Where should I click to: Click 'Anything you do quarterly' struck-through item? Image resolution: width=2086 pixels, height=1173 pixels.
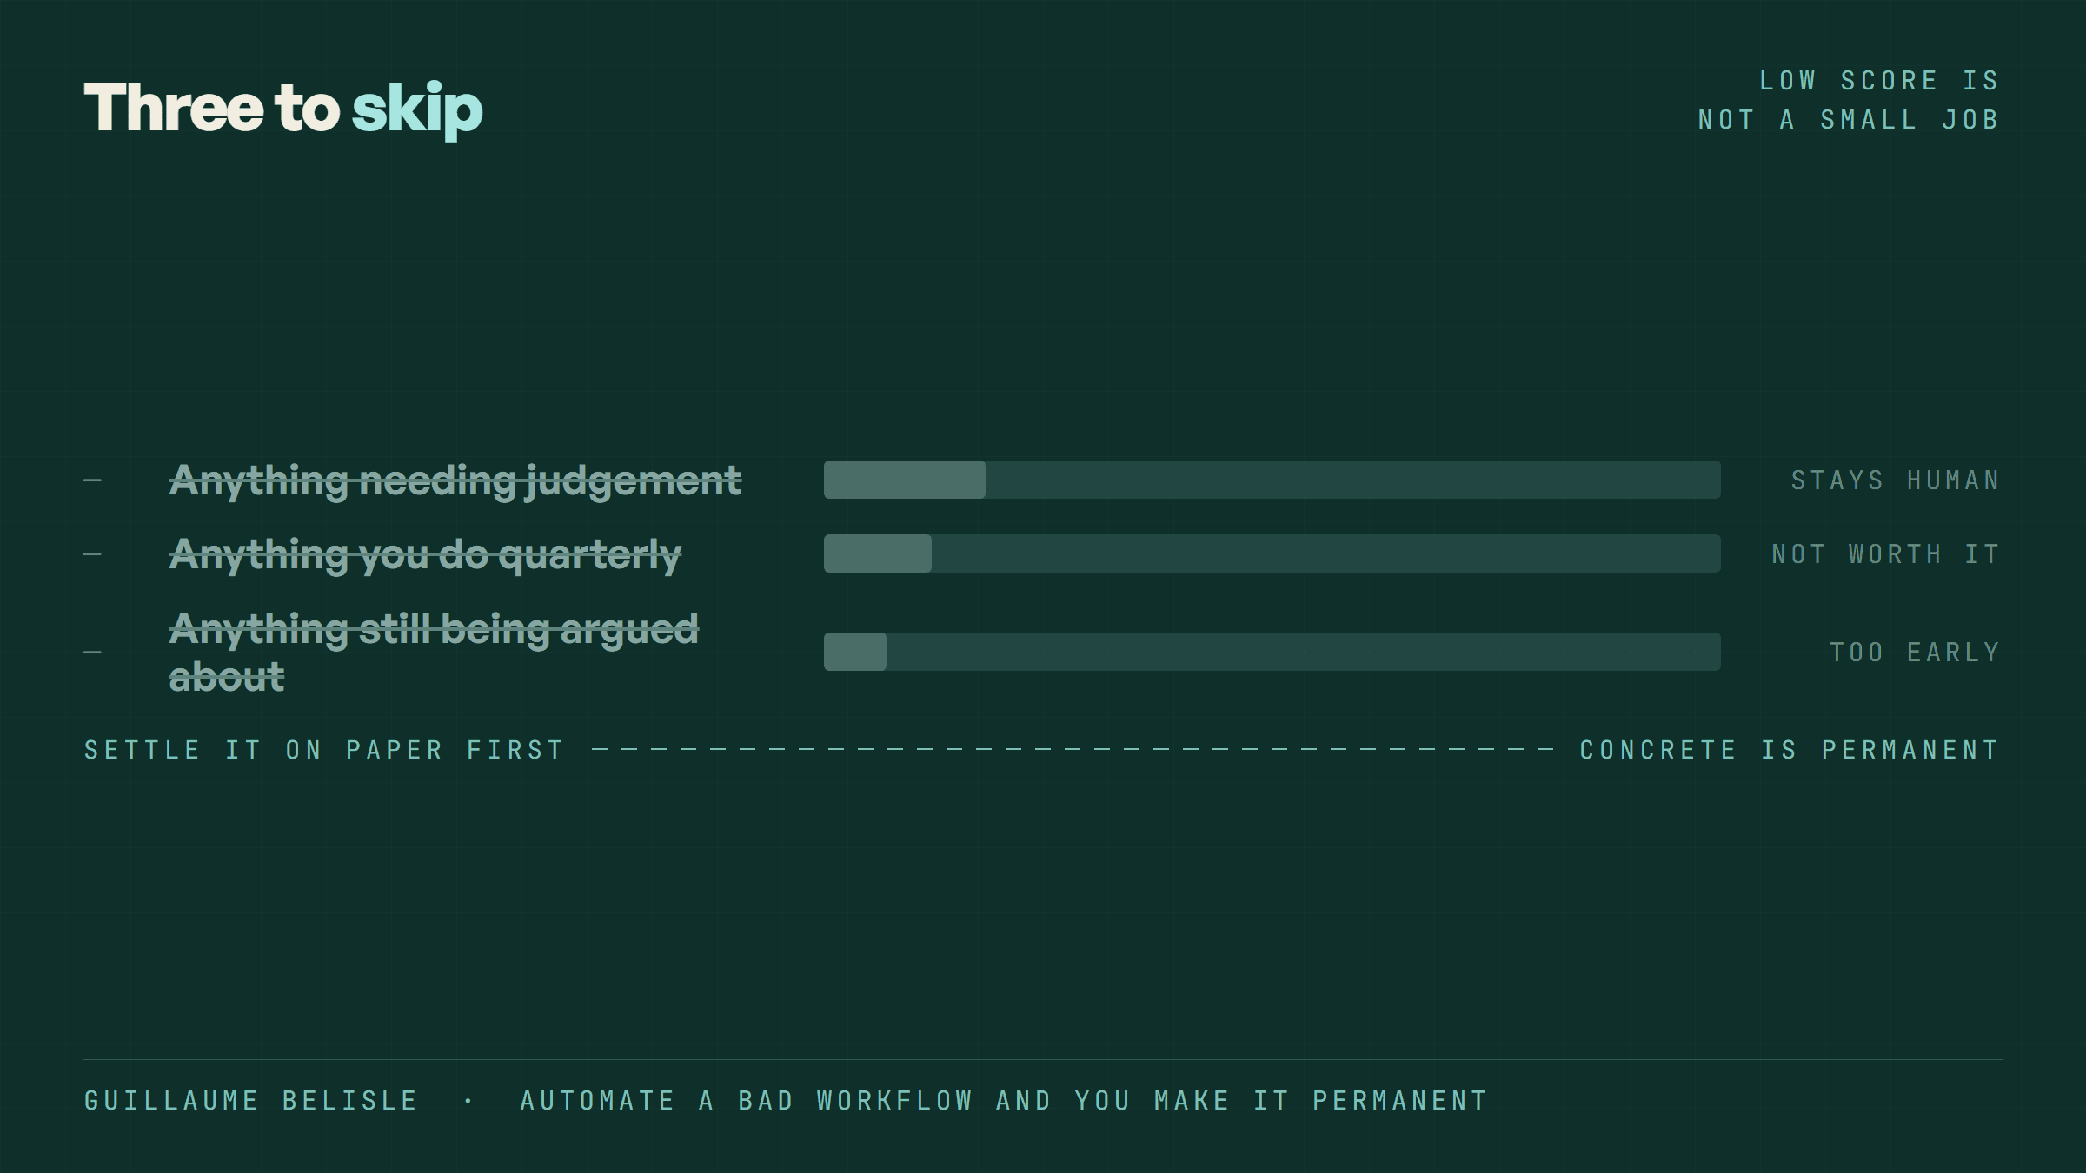coord(425,554)
